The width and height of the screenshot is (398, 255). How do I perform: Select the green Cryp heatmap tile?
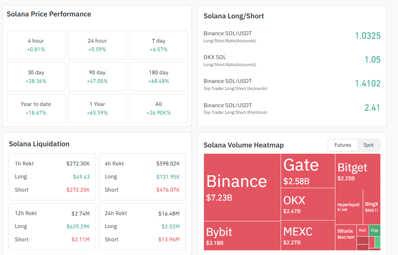coord(375,230)
